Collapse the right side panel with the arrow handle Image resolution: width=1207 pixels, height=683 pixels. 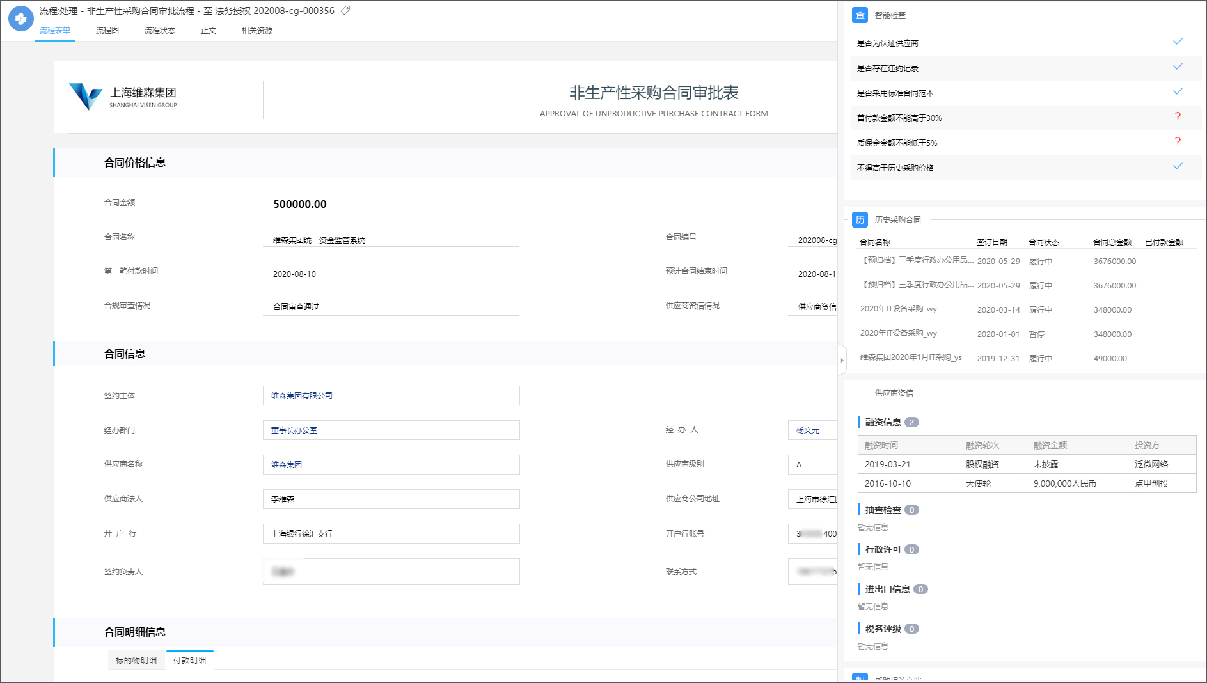click(842, 360)
